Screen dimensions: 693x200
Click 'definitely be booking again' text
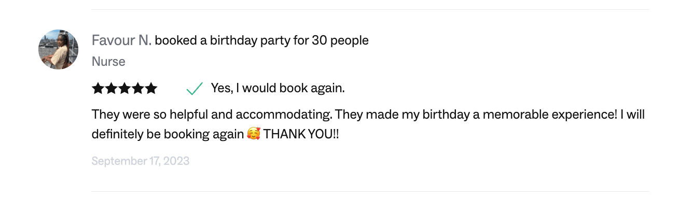pos(168,134)
